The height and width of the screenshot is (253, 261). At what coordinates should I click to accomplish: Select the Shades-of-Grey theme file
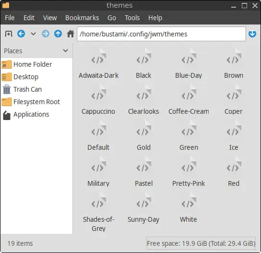click(x=98, y=212)
